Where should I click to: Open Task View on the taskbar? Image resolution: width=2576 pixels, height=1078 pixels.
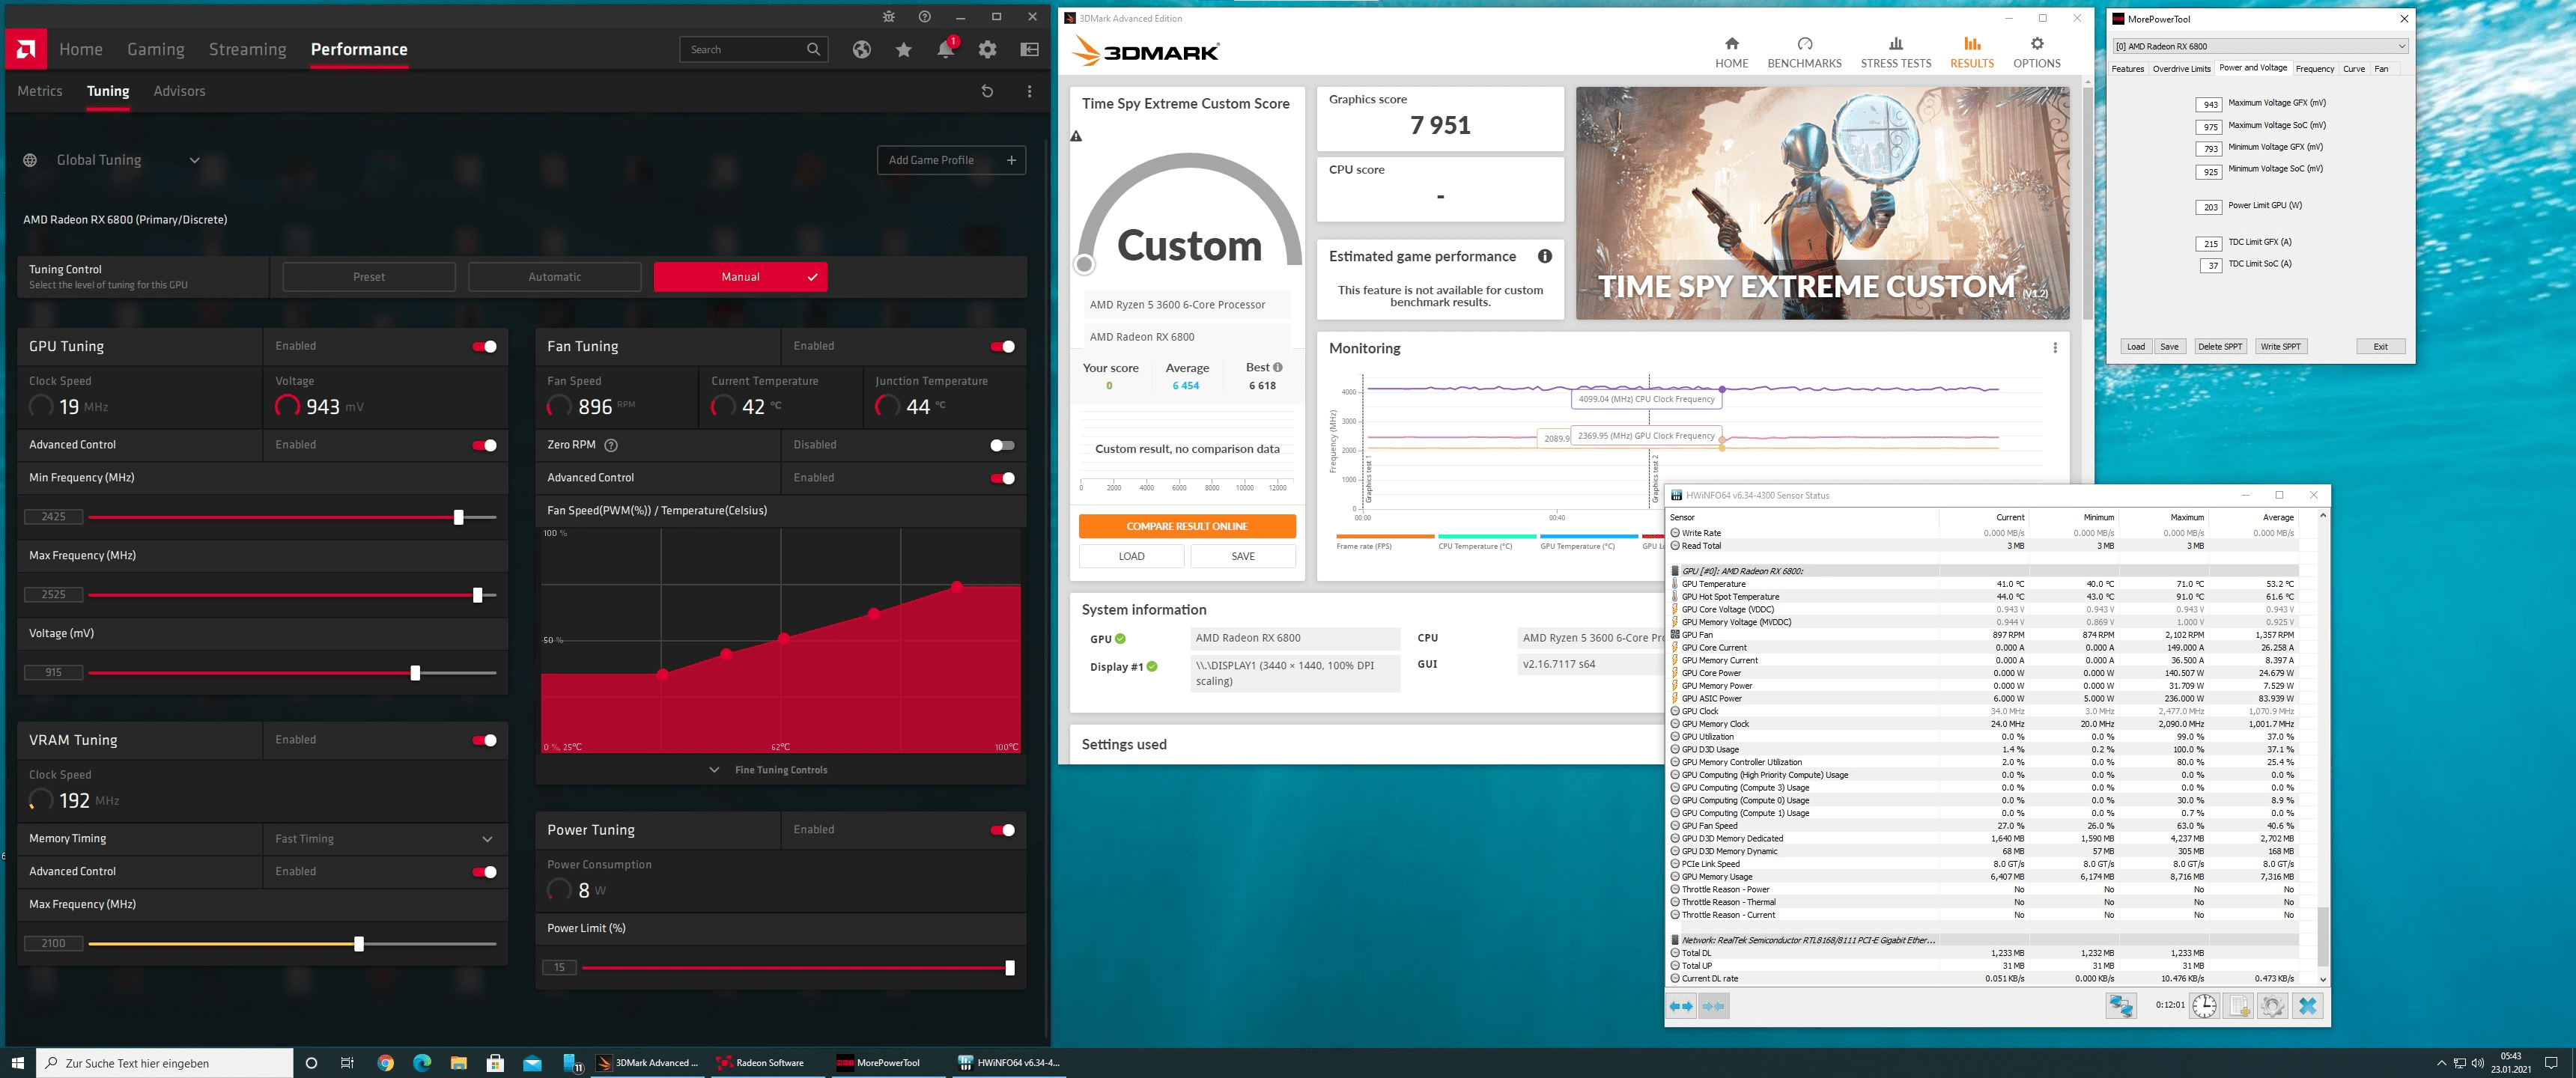[347, 1063]
